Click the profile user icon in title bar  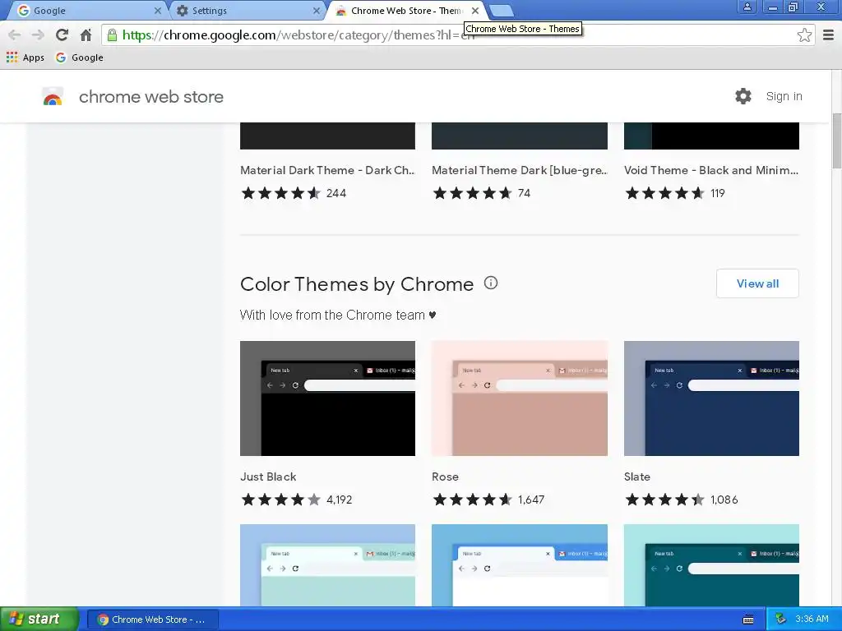click(x=747, y=7)
